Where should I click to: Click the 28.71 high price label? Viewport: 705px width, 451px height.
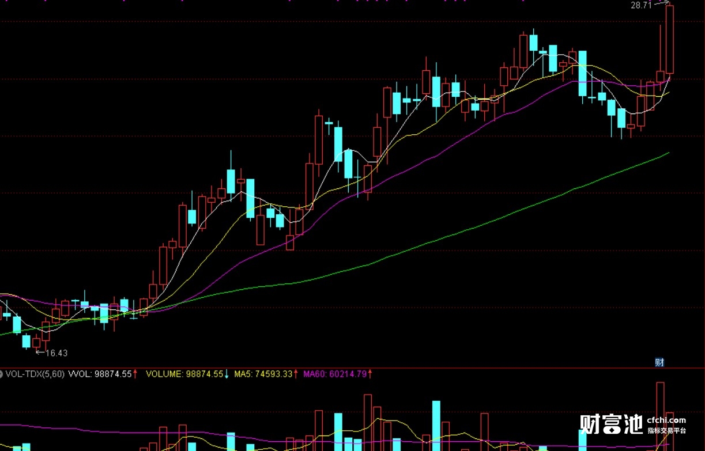pyautogui.click(x=640, y=5)
